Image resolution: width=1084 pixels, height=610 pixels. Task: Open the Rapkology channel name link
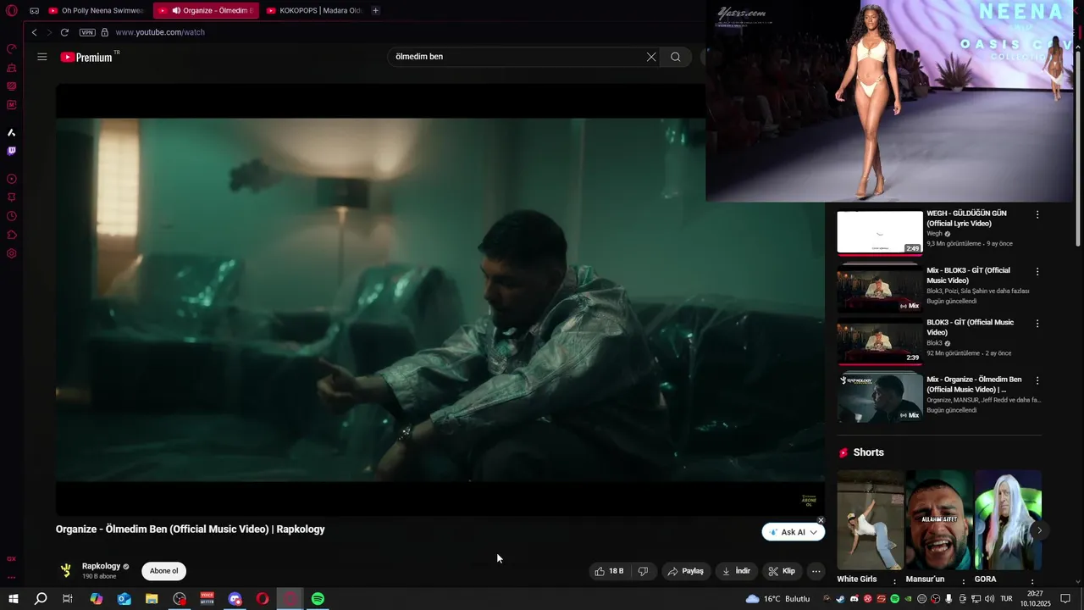tap(101, 566)
